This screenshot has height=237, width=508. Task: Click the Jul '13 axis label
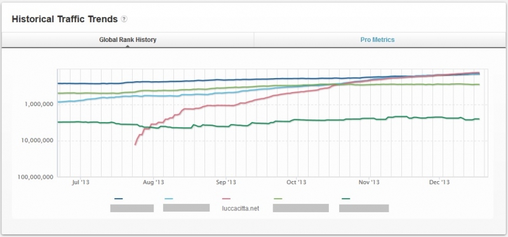pyautogui.click(x=81, y=182)
